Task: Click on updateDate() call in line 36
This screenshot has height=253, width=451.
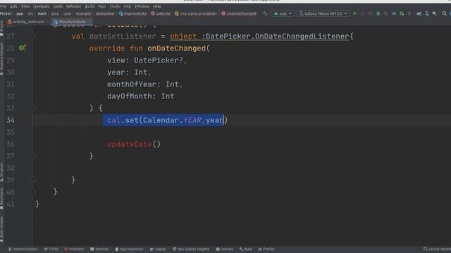Action: tap(134, 144)
